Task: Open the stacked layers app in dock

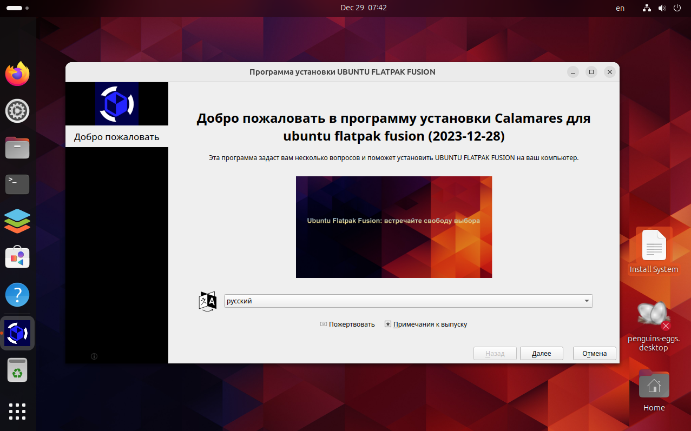Action: point(17,221)
